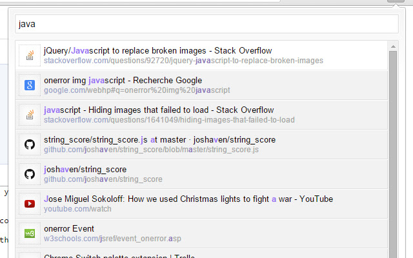Click URL github.com/joshaven/string_score/blob/master/string_score.js
Viewport: 413px width, 258px height.
click(x=151, y=150)
